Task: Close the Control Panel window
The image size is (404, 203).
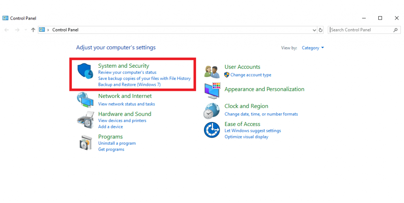Action: [397, 18]
